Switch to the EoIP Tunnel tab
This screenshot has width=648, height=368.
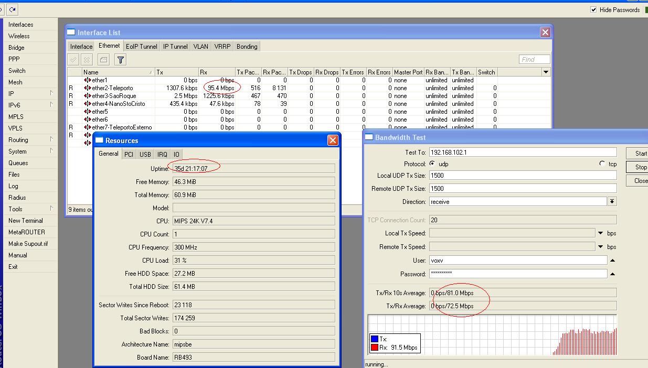click(x=141, y=47)
